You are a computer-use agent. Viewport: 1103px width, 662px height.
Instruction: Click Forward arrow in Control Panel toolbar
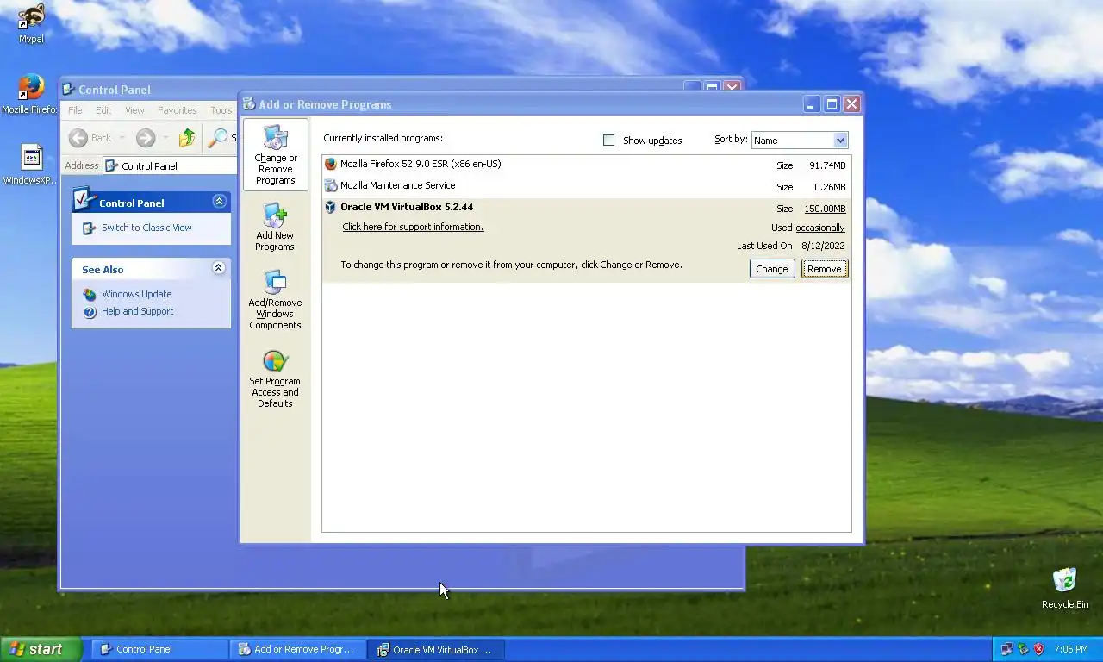click(146, 138)
